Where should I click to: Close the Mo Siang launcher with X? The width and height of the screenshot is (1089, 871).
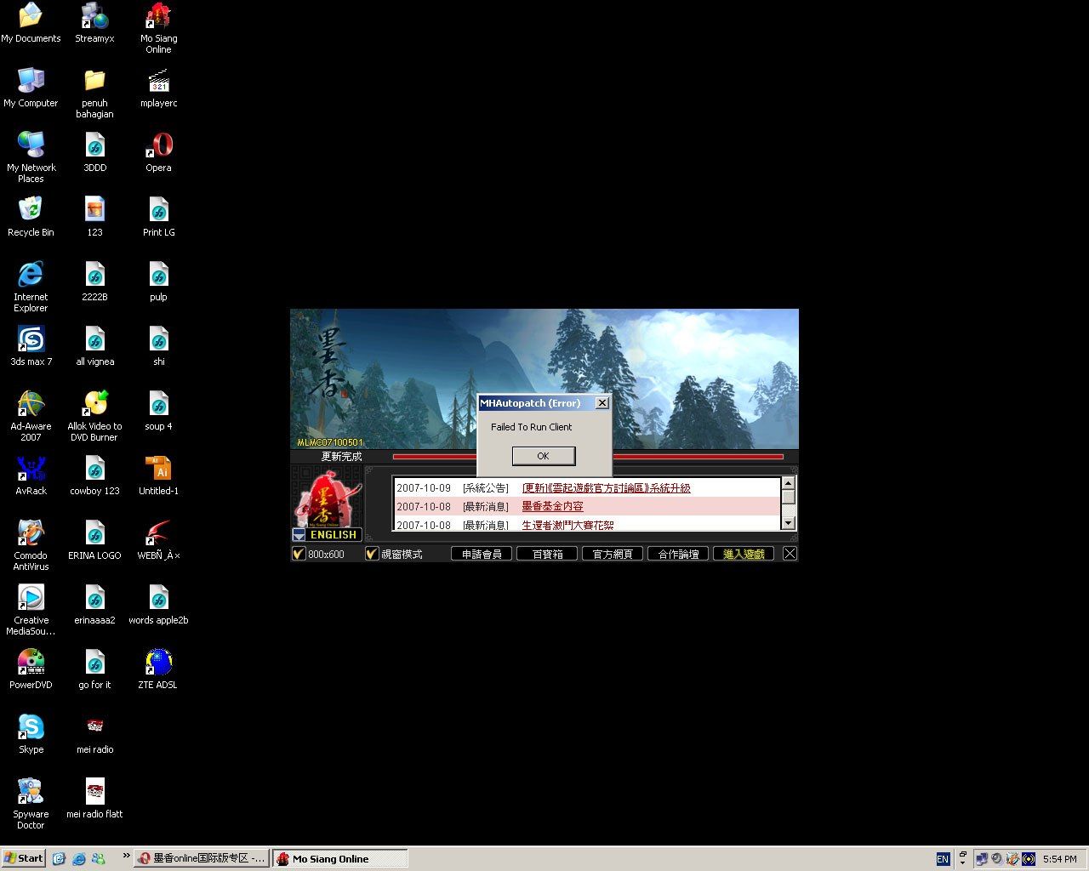pyautogui.click(x=790, y=554)
